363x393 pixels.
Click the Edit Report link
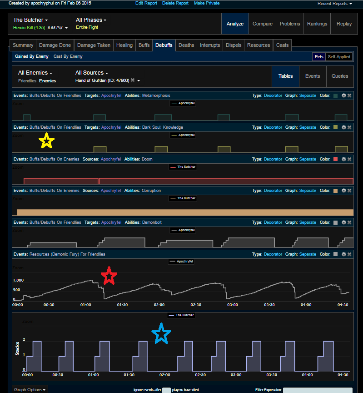[x=146, y=3]
